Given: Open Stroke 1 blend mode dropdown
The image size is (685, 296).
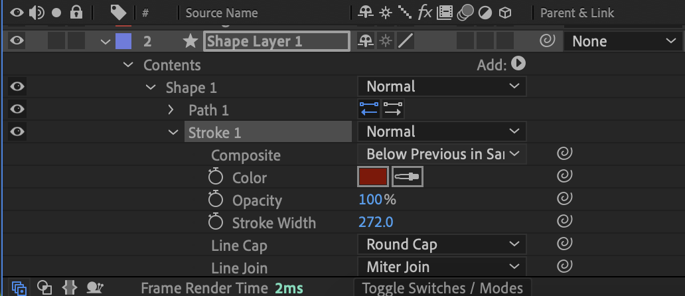Looking at the screenshot, I should pyautogui.click(x=441, y=131).
